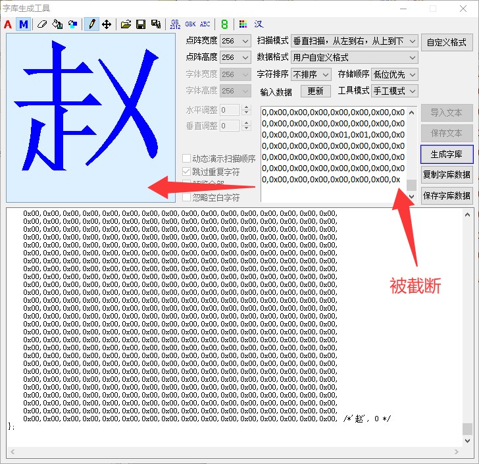Pick the eraser tool
The image size is (479, 464).
42,24
